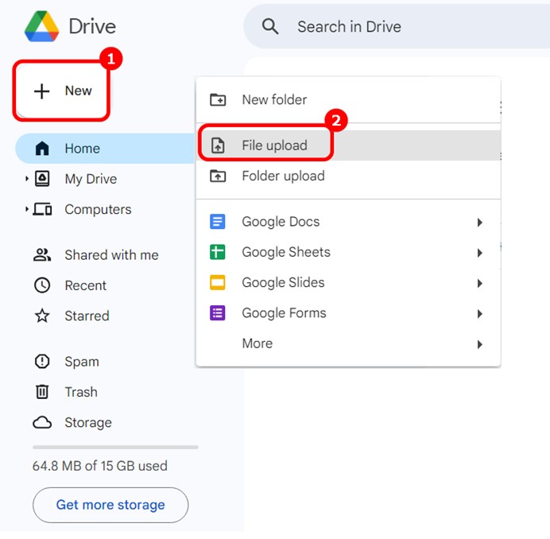This screenshot has width=550, height=539.
Task: Select the More menu entry
Action: [x=348, y=343]
